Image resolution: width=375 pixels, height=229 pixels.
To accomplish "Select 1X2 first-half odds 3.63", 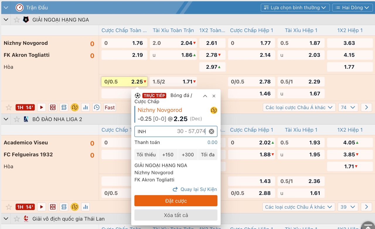I will [350, 43].
